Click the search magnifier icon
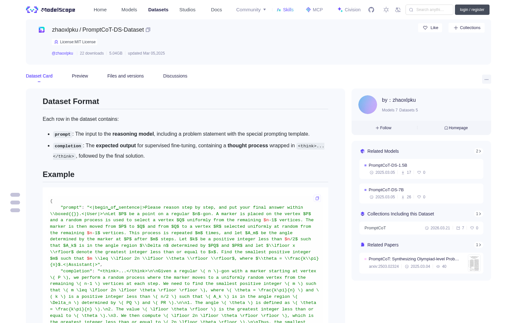This screenshot has height=323, width=517. coord(411,10)
